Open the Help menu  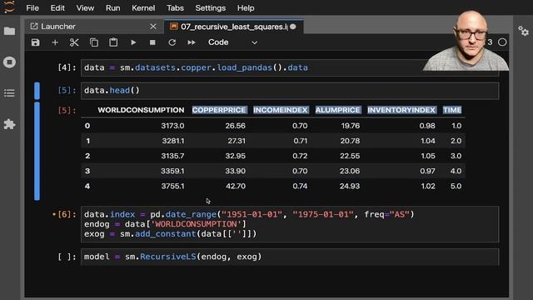[246, 7]
